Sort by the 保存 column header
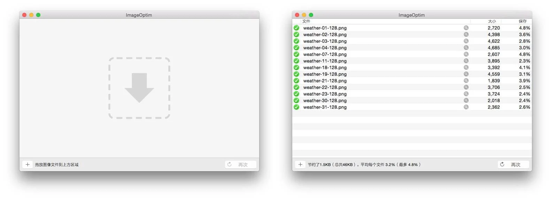This screenshot has width=557, height=199. click(522, 21)
